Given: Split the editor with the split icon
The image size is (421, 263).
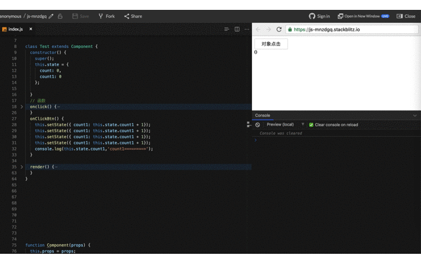Looking at the screenshot, I should coord(237,29).
